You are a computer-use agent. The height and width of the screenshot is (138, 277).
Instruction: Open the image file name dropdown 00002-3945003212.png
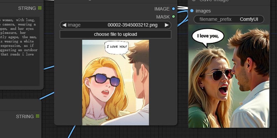[116, 25]
